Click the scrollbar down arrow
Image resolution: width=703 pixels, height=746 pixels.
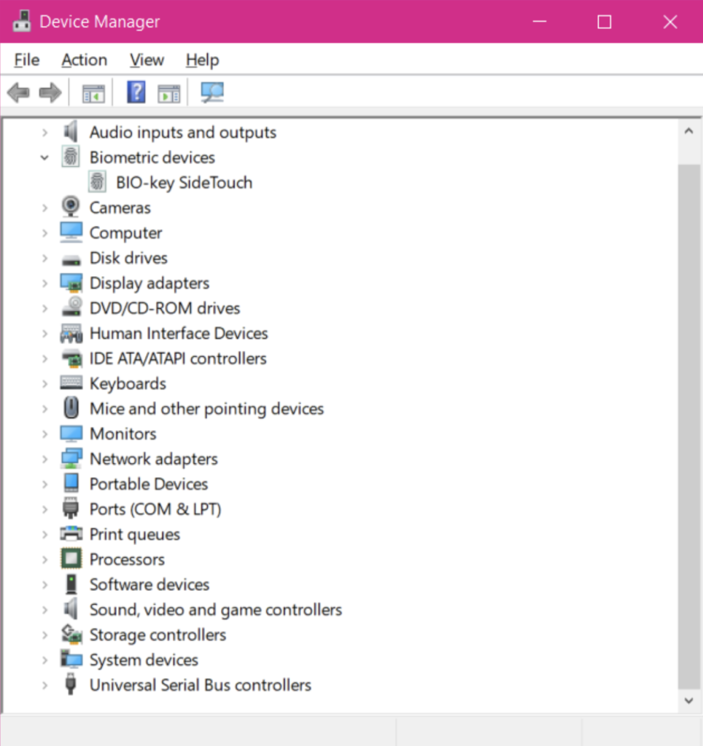click(x=688, y=700)
